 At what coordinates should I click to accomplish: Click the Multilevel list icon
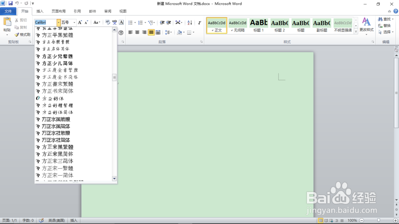pos(150,23)
